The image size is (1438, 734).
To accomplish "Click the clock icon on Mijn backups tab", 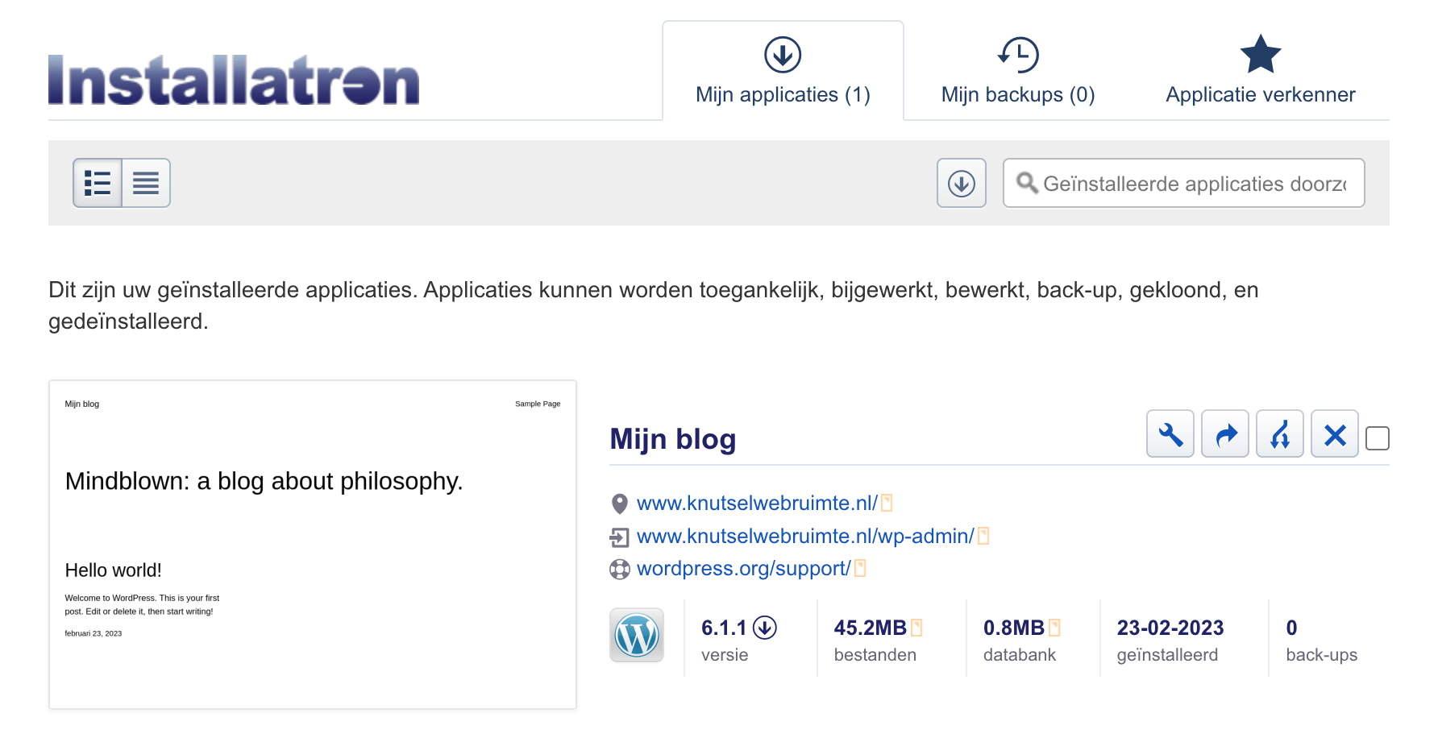I will 1018,55.
